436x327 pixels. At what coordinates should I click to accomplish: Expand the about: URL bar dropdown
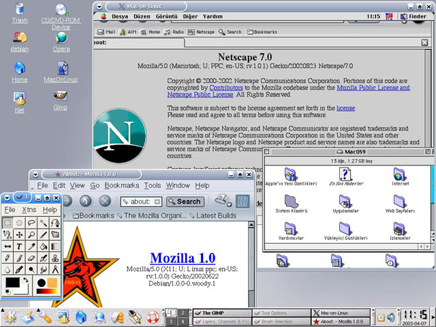point(156,202)
